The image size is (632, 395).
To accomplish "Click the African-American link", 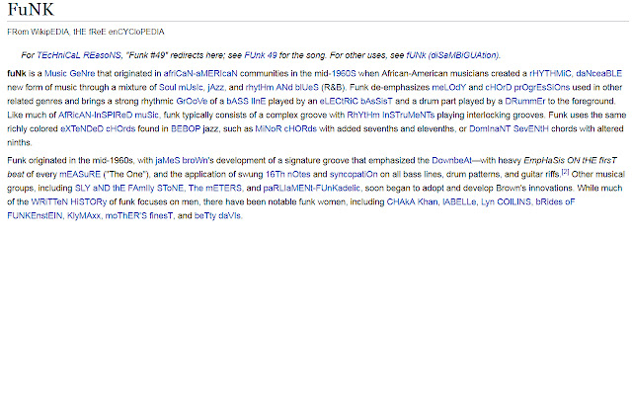I will click(194, 73).
